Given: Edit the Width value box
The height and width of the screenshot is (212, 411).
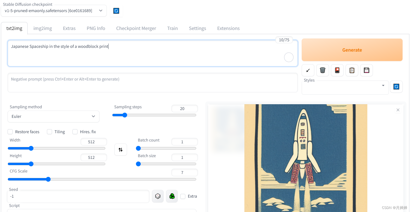Looking at the screenshot, I should point(94,142).
